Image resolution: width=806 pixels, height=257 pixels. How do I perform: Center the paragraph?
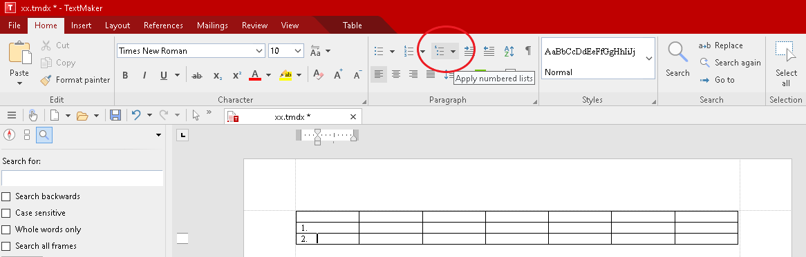(396, 74)
